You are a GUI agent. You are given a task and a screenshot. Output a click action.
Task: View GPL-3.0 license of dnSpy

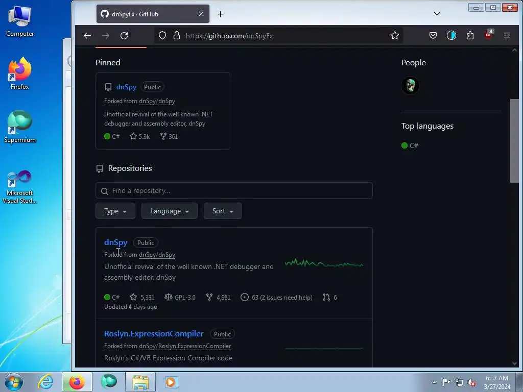[x=180, y=297]
